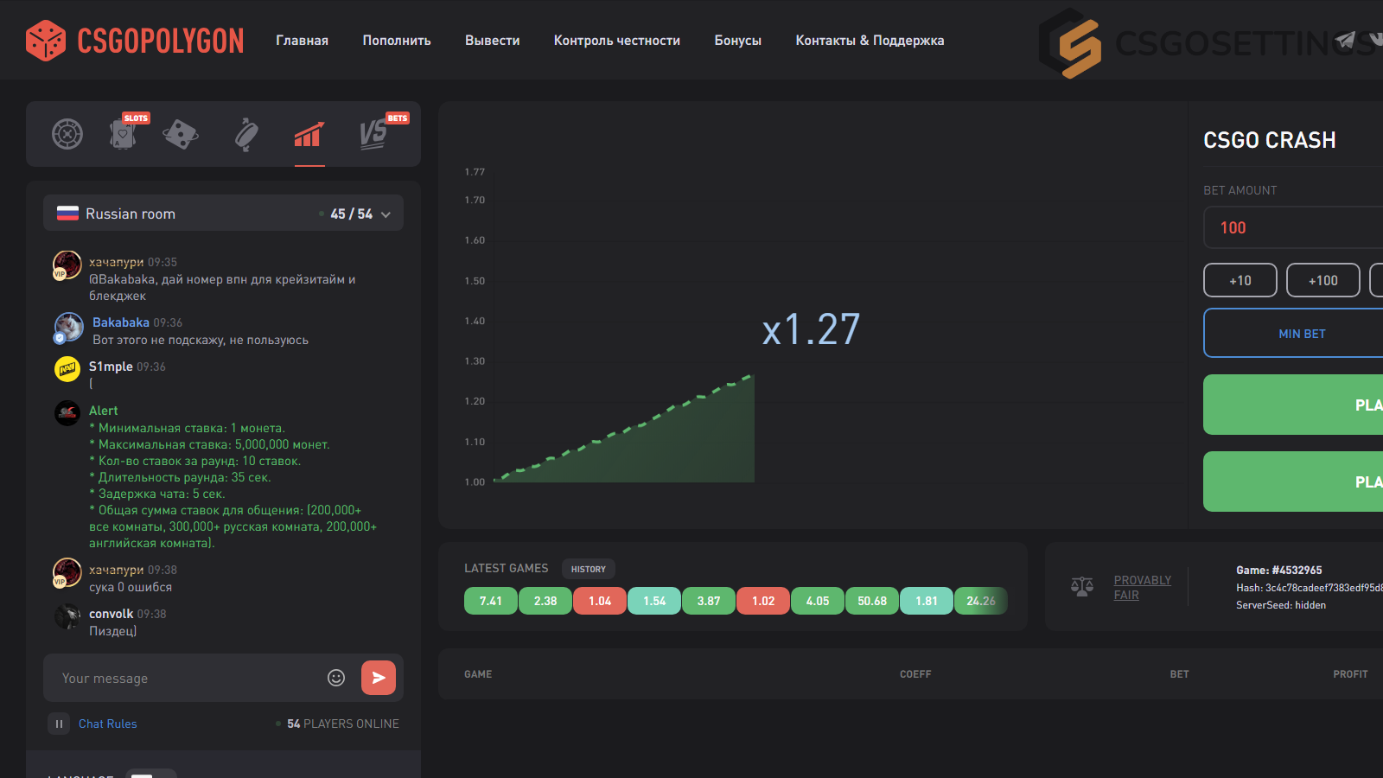Viewport: 1383px width, 778px height.
Task: Select the dice game icon
Action: [181, 134]
